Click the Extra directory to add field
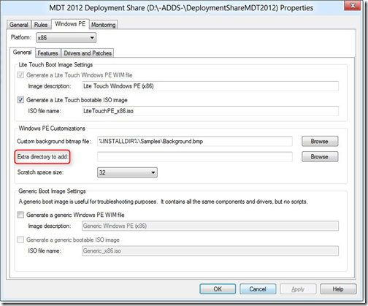Image resolution: width=368 pixels, height=306 pixels. 195,157
